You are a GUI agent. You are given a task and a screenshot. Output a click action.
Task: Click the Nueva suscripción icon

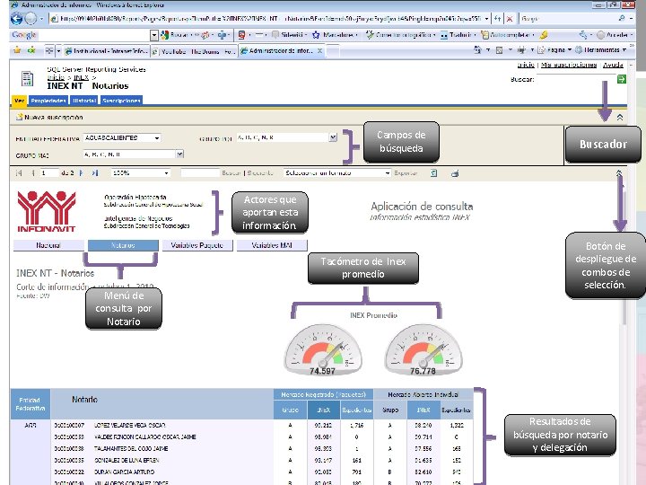tap(19, 117)
